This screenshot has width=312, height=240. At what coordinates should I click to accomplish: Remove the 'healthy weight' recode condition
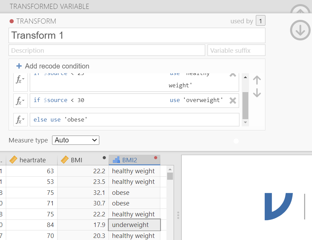point(233,75)
